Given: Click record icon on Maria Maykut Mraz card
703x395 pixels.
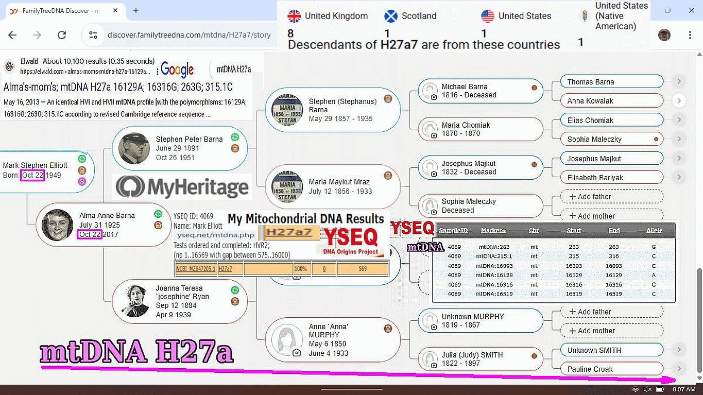Looking at the screenshot, I should tap(388, 176).
